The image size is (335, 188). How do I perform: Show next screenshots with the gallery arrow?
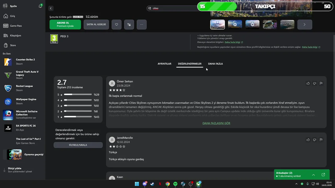305,25
